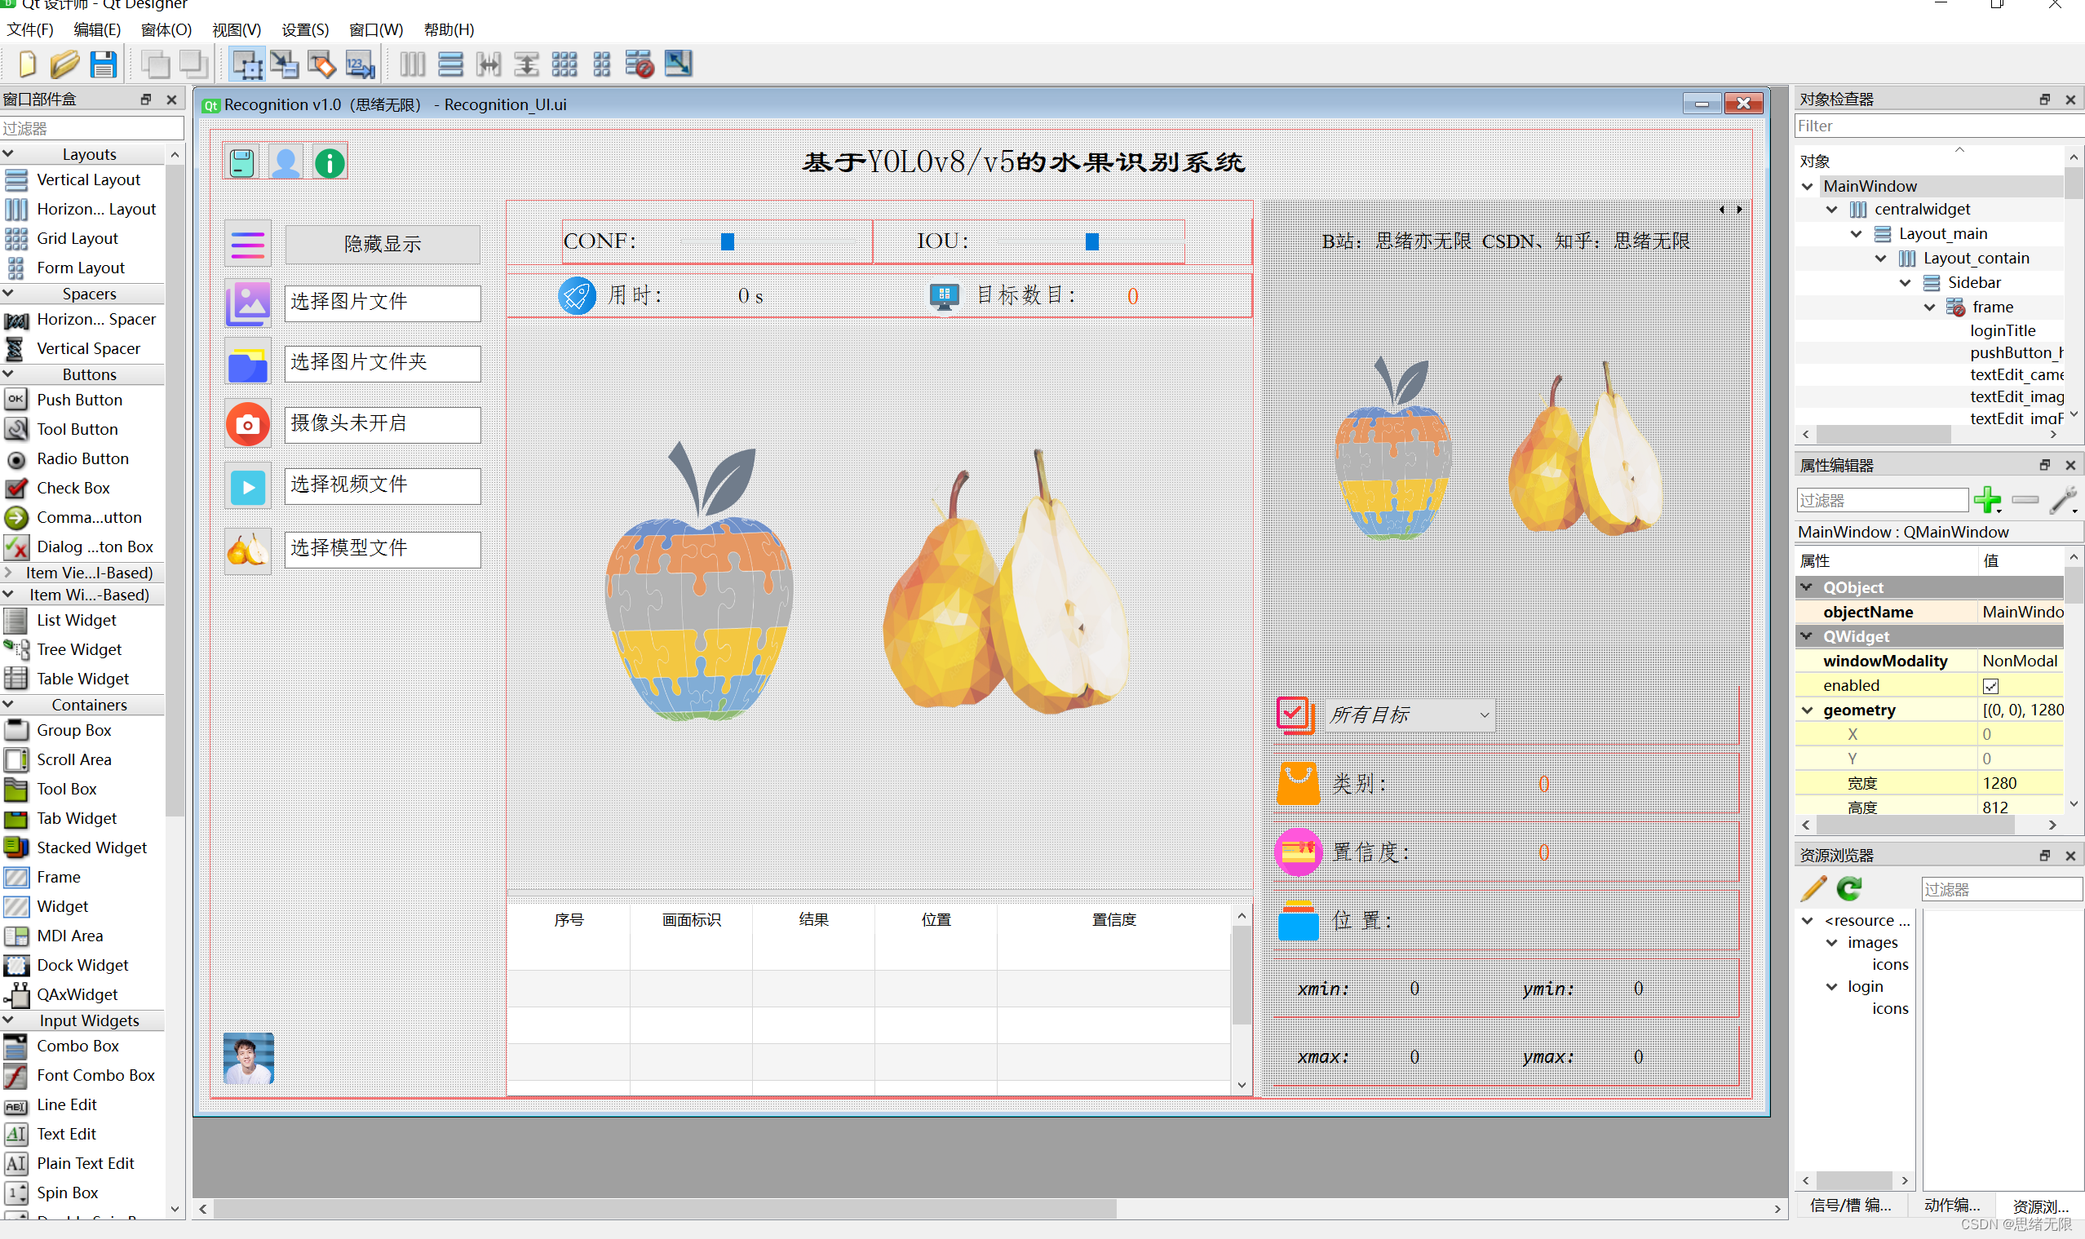Click the camera/webcam open icon
The width and height of the screenshot is (2085, 1239).
246,423
